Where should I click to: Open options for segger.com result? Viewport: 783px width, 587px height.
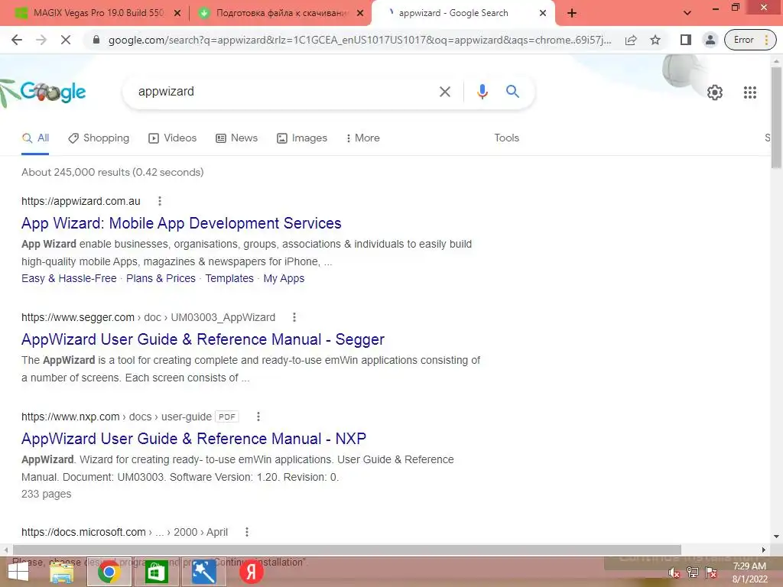click(x=294, y=317)
